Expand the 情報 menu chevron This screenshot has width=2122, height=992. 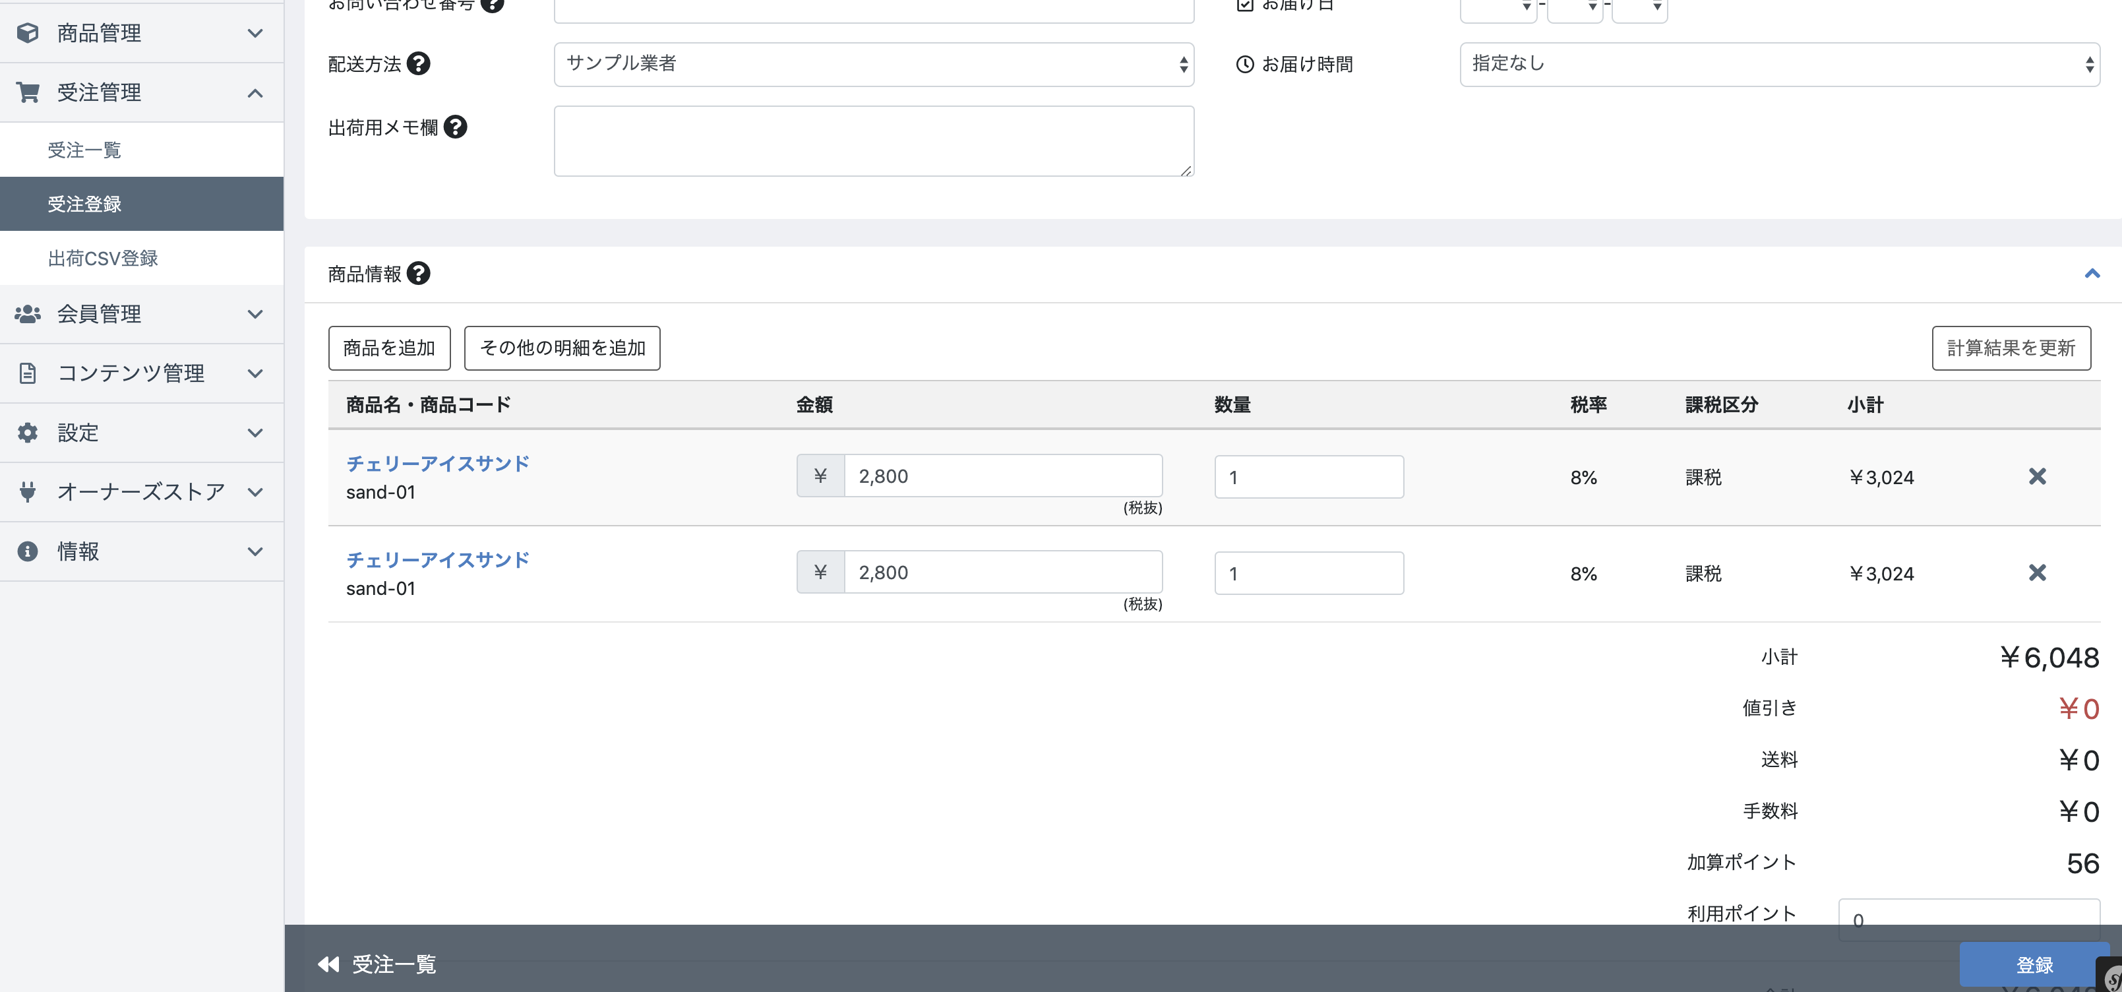pyautogui.click(x=255, y=551)
